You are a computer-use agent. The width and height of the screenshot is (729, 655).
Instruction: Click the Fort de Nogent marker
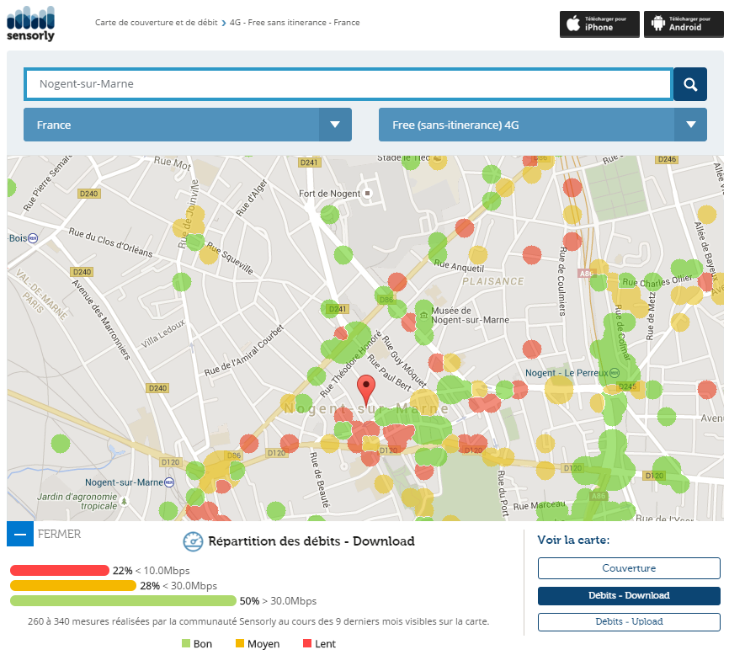(x=367, y=194)
